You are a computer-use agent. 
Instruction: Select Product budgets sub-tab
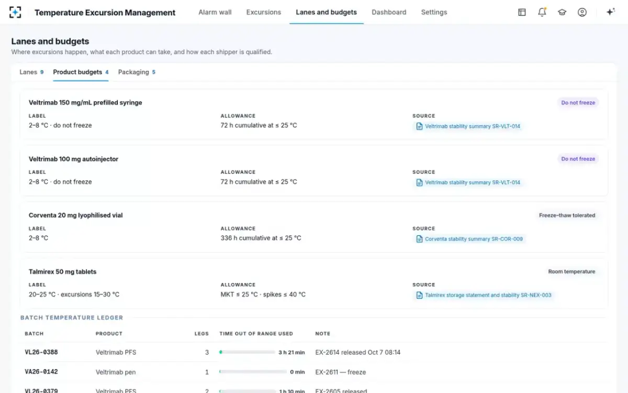click(x=81, y=72)
